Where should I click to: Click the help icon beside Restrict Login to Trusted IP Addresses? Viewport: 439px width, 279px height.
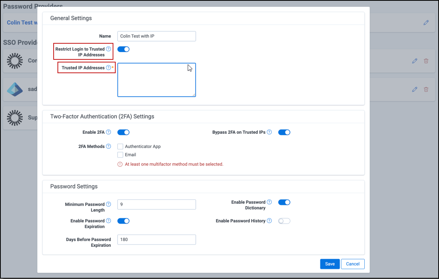pyautogui.click(x=108, y=49)
